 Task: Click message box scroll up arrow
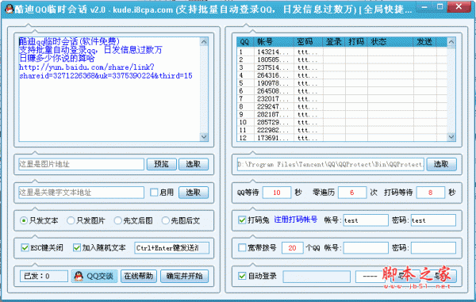click(204, 41)
